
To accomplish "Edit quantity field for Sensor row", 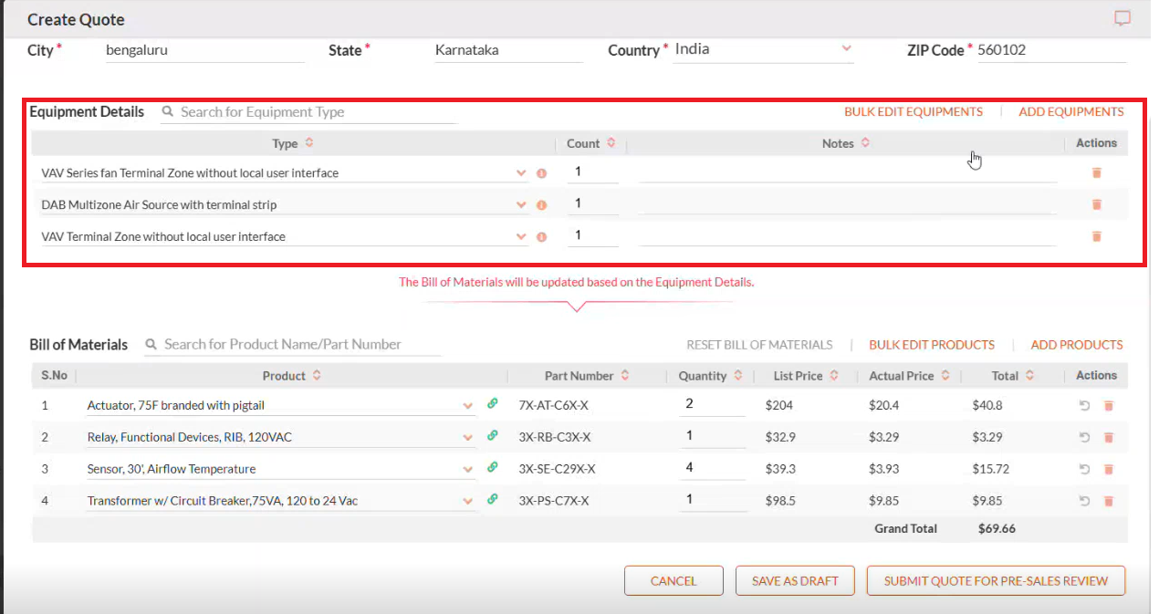I will [x=712, y=468].
